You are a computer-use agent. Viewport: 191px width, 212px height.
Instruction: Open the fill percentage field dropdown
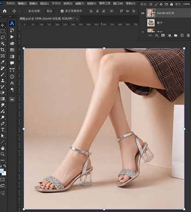186,4
